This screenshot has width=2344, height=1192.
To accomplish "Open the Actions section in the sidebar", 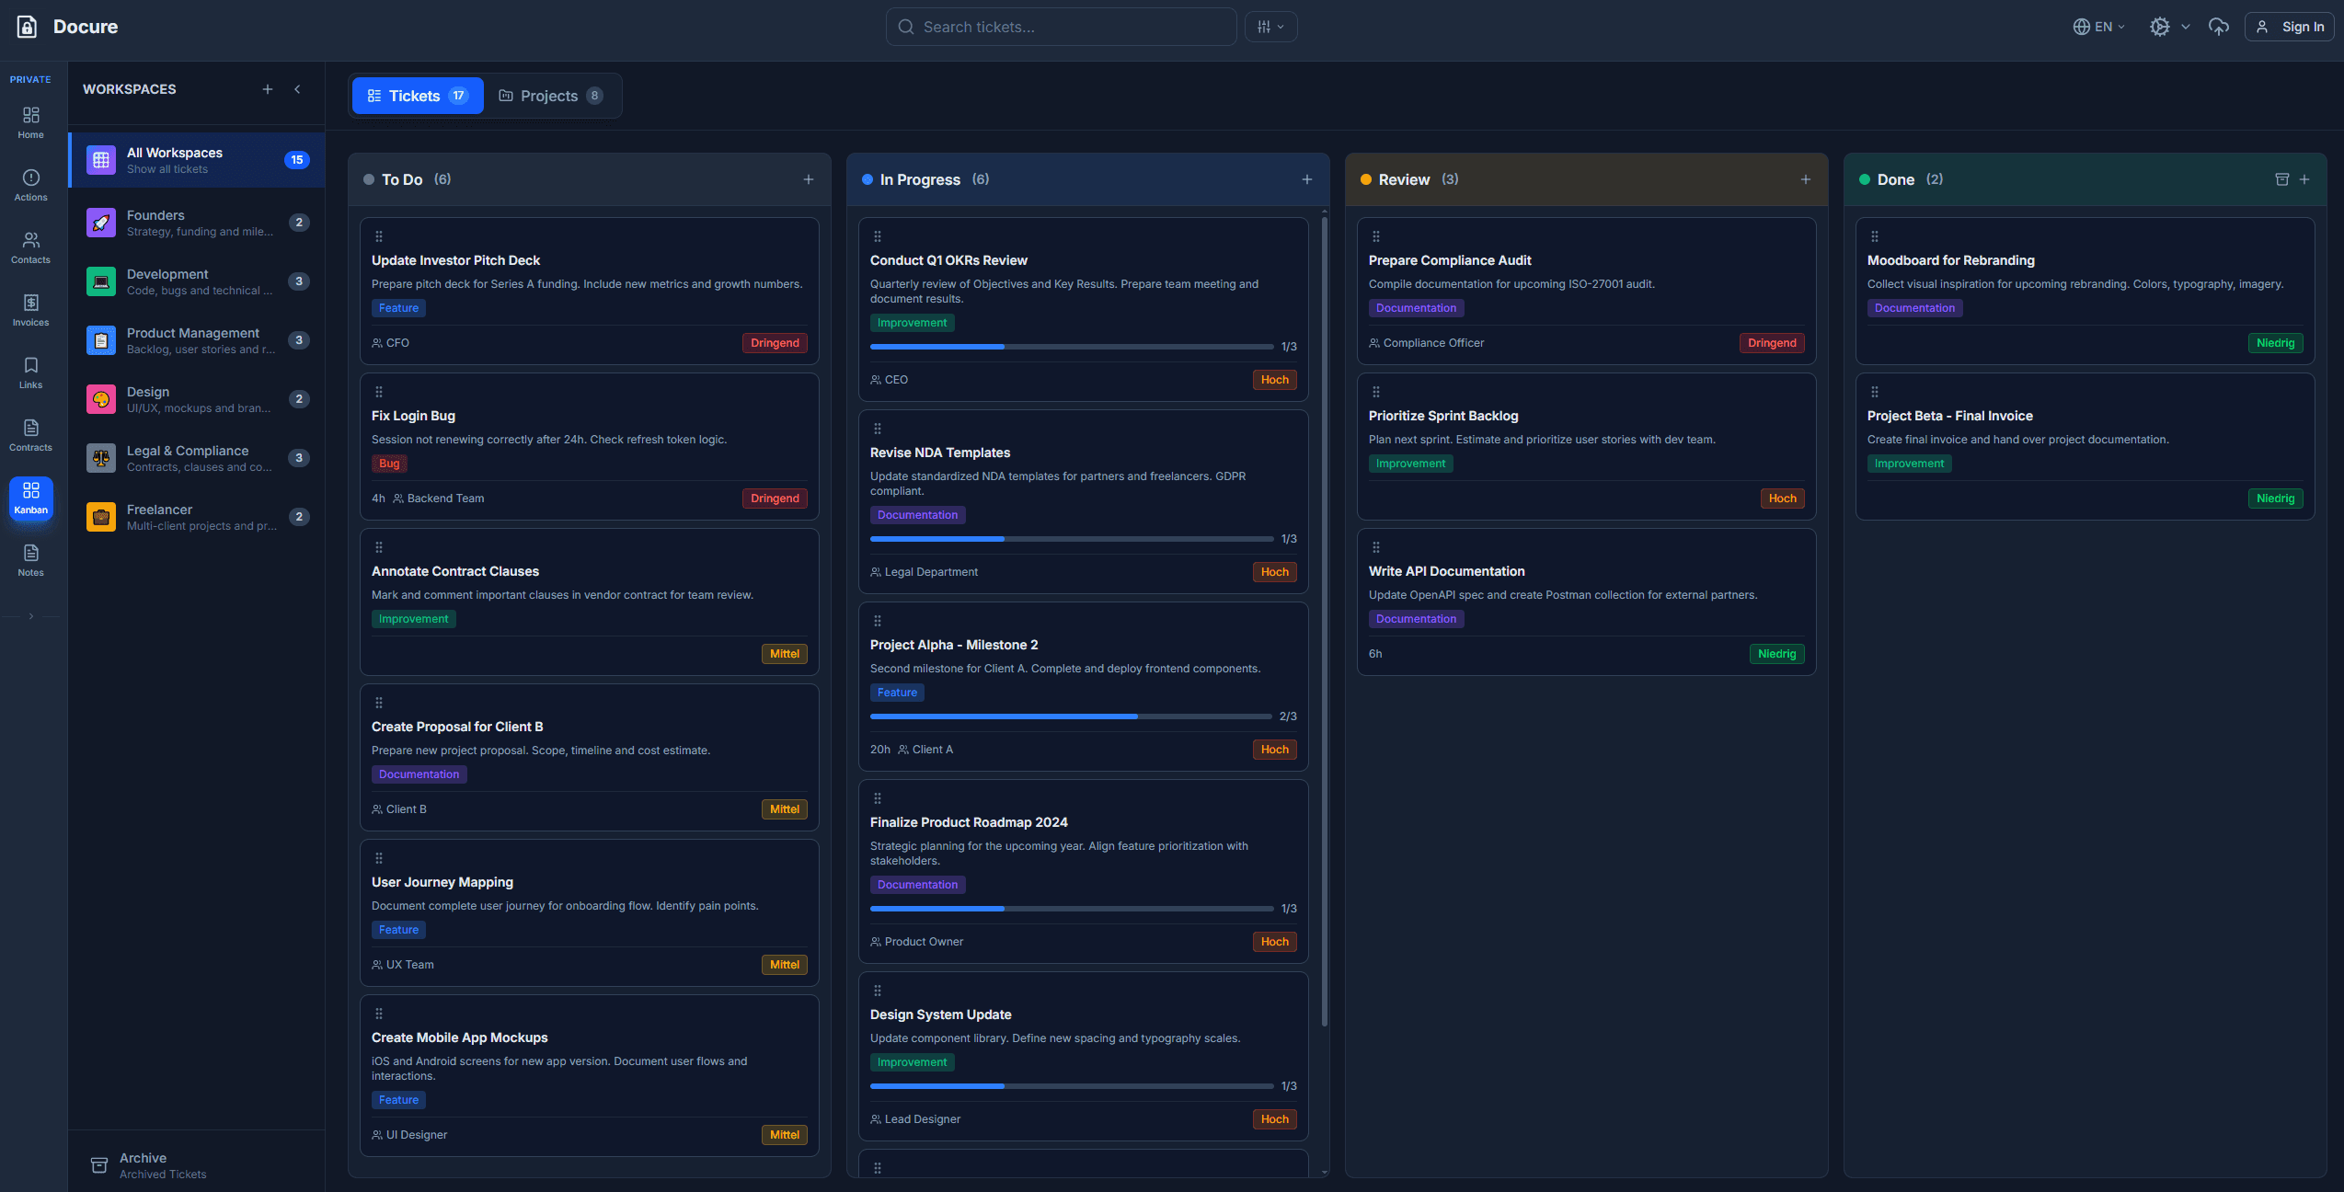I will pos(30,185).
